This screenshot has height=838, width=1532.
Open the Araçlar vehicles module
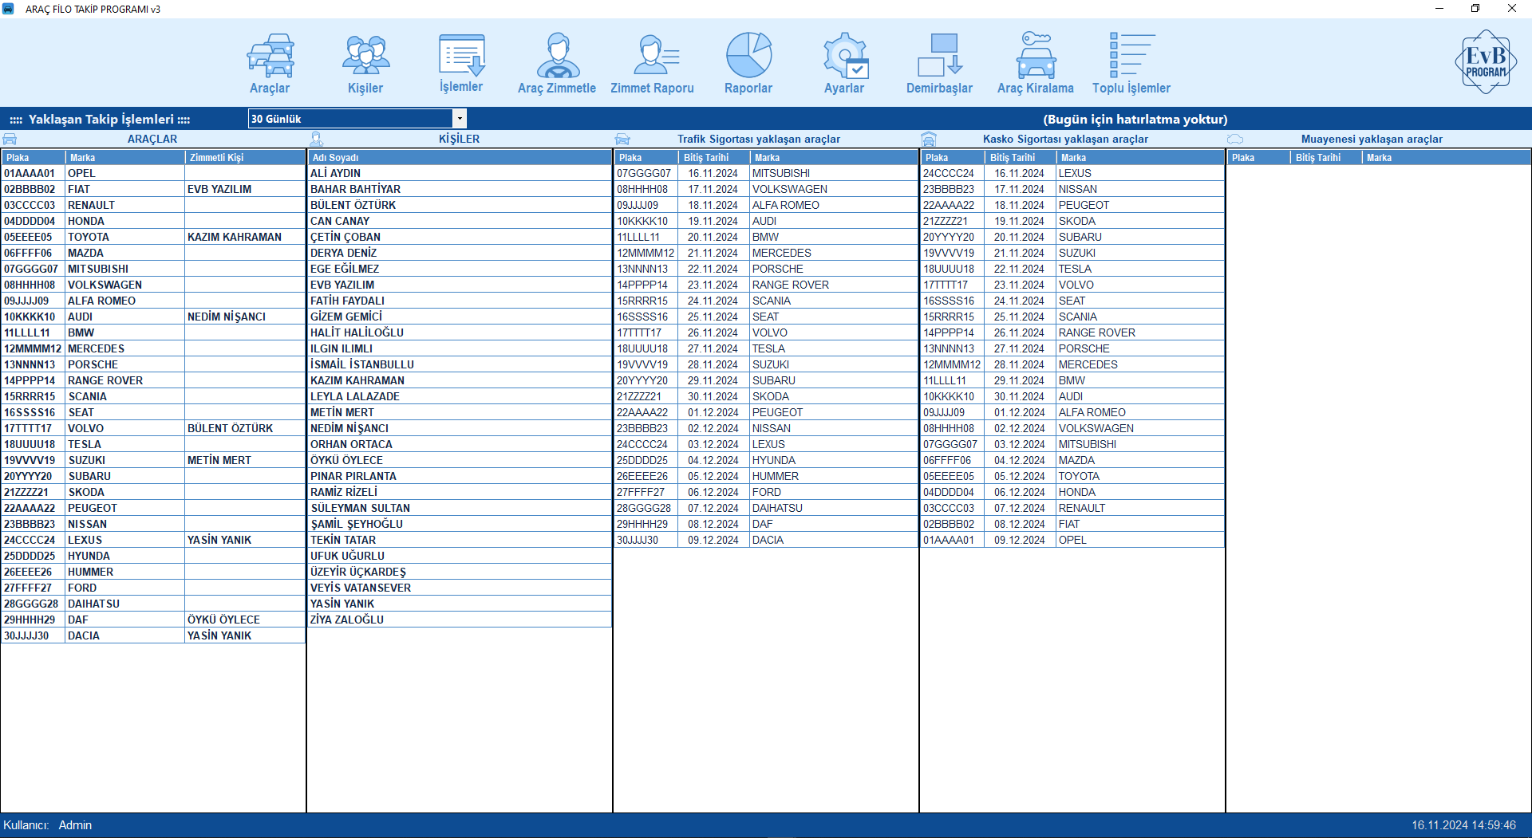[x=270, y=64]
